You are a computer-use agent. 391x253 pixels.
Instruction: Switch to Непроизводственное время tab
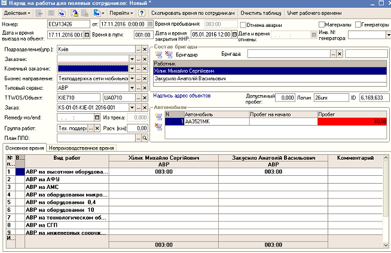pyautogui.click(x=81, y=148)
